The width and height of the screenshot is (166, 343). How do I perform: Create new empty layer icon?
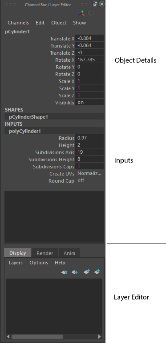[87, 271]
